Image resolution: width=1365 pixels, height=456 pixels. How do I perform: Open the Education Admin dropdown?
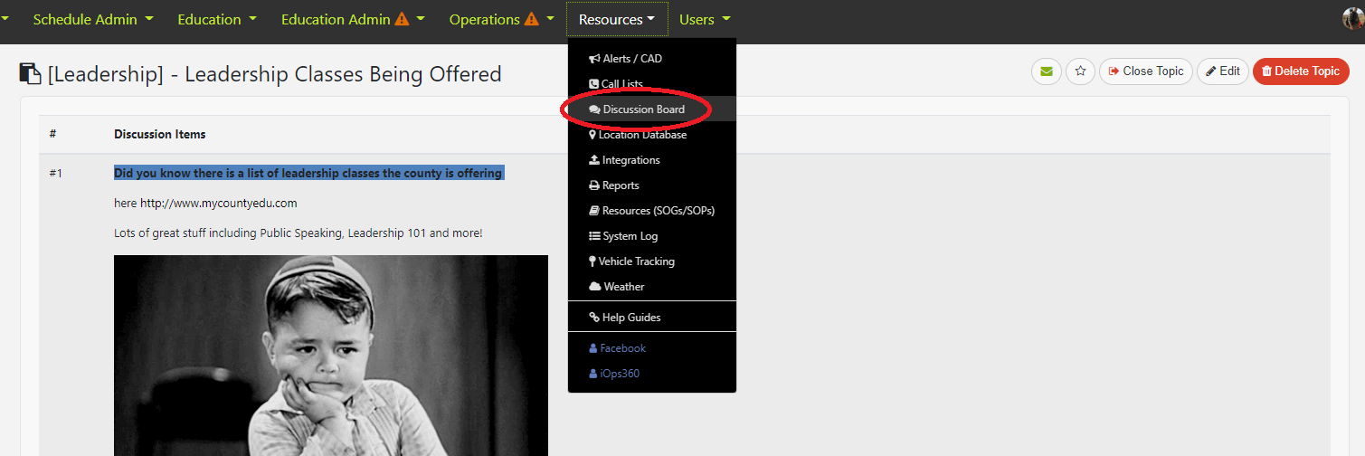click(x=353, y=19)
